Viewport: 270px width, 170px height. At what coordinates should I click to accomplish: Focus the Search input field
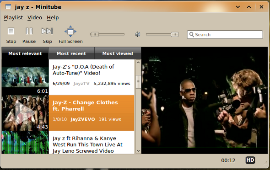pyautogui.click(x=225, y=35)
